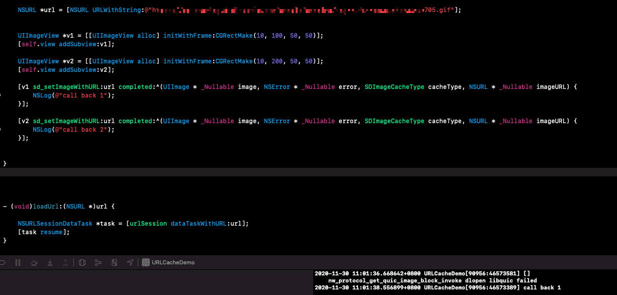Click the NSURLSessionDataTask type name

pyautogui.click(x=55, y=223)
